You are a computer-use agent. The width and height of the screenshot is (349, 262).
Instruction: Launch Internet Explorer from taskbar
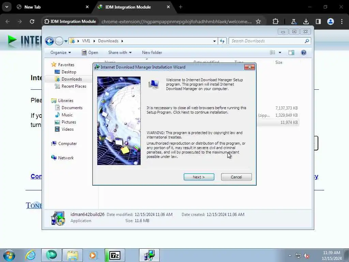click(30, 255)
